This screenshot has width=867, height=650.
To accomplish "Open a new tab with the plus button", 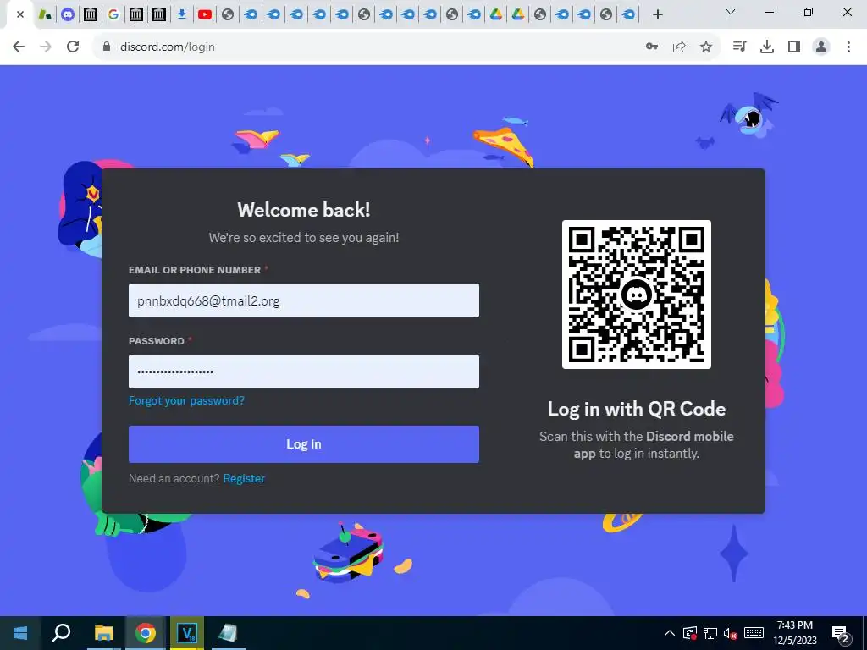I will click(657, 14).
